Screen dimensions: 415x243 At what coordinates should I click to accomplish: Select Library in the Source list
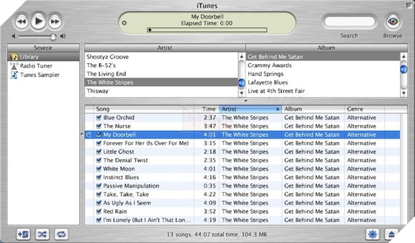(x=43, y=57)
